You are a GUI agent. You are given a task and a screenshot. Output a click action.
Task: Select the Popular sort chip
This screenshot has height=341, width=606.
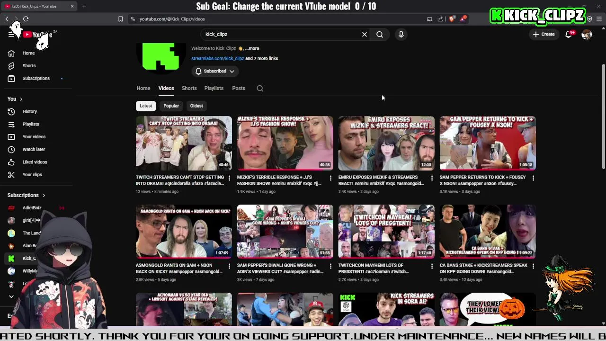pos(171,106)
